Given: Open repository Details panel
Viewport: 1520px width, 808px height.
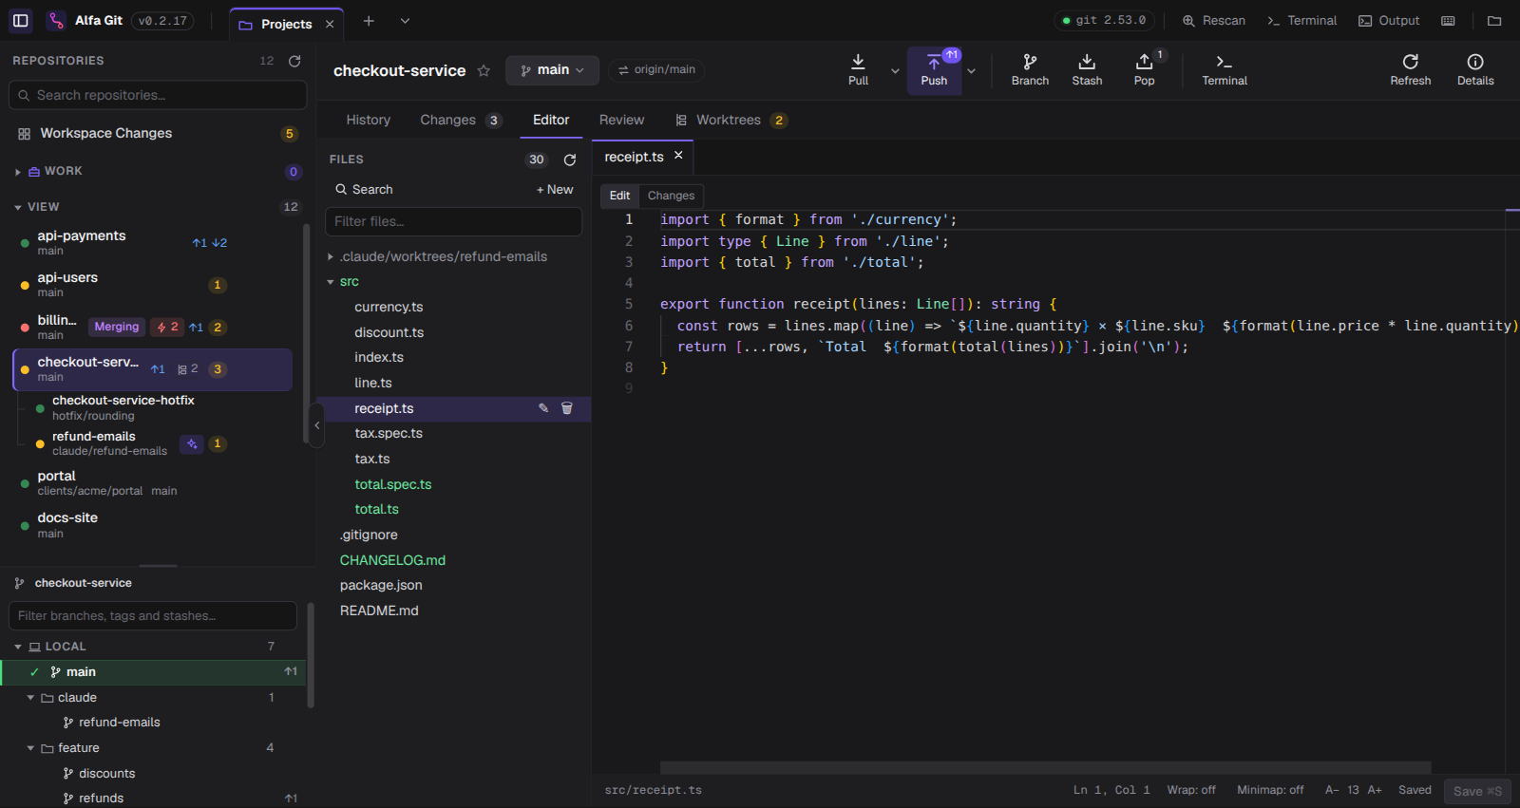Looking at the screenshot, I should 1475,70.
